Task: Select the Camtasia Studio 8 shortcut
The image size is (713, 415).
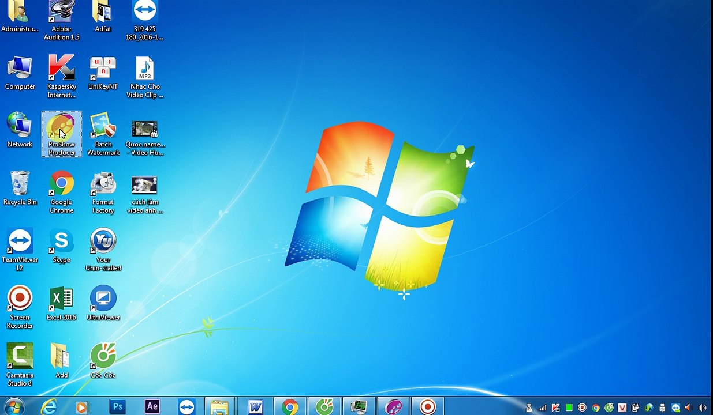Action: coord(20,365)
